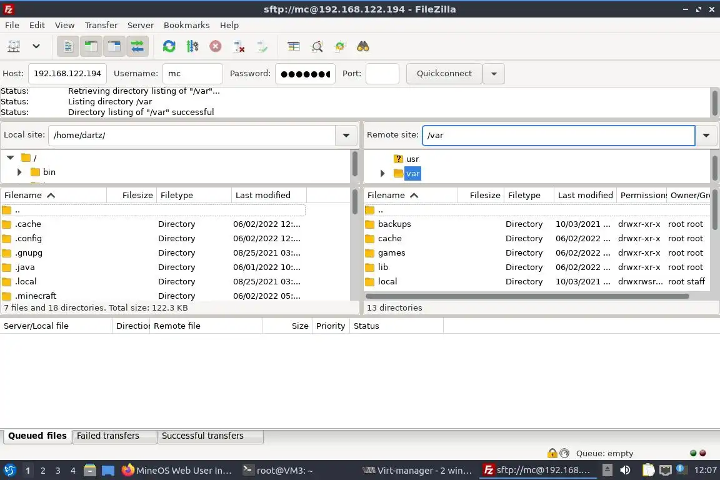Select the .minecraft local folder
Image resolution: width=720 pixels, height=480 pixels.
(153, 296)
